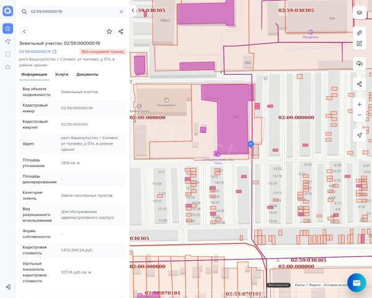Viewport: 372px width, 298px height.
Task: Click the cadastral number link under title
Action: pos(35,52)
